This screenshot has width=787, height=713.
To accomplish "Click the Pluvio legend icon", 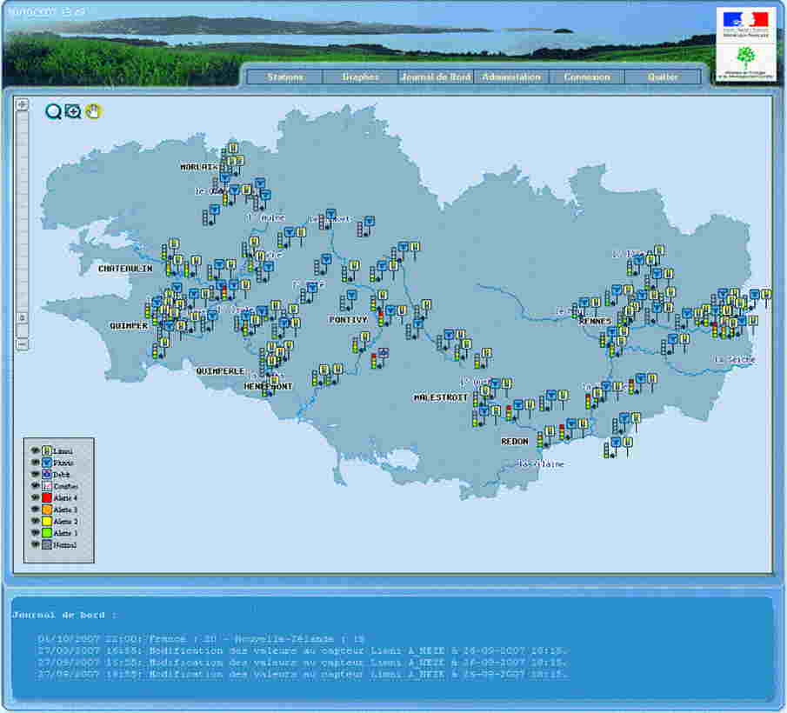I will pos(45,462).
